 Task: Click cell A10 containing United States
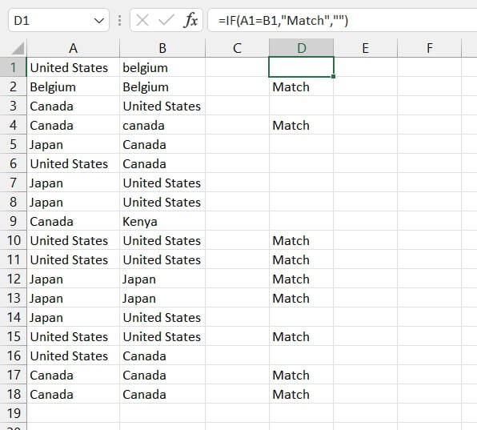[x=74, y=240]
